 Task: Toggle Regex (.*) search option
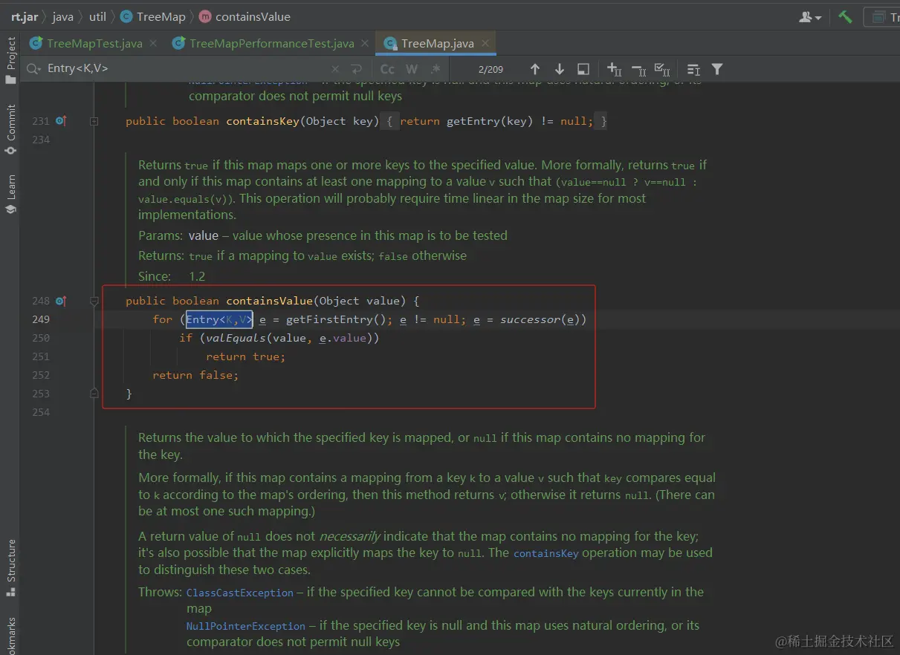(x=436, y=69)
